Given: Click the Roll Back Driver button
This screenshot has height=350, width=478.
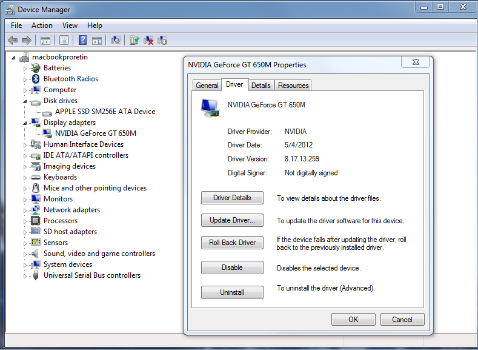Looking at the screenshot, I should tap(232, 243).
